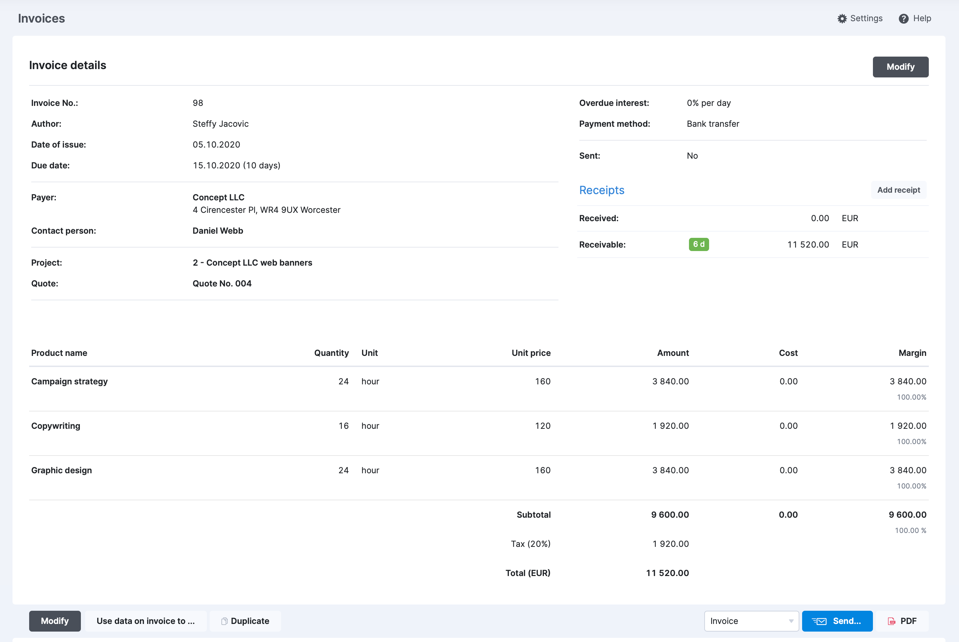Click the Unit price column header
Viewport: 959px width, 642px height.
point(531,353)
